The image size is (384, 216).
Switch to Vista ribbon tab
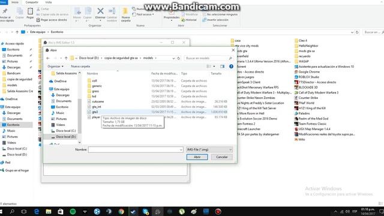(x=49, y=2)
